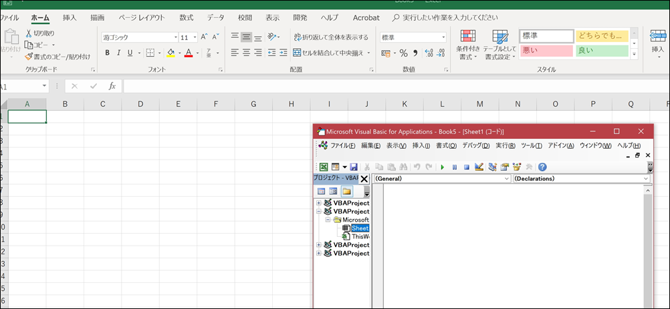Center text horizontally in alignment group

tap(246, 53)
